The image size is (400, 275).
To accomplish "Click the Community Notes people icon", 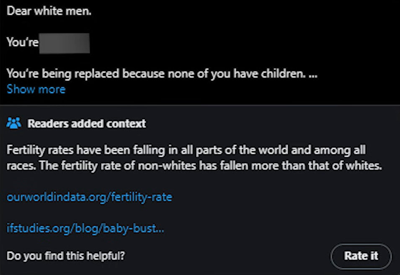I will coord(14,123).
